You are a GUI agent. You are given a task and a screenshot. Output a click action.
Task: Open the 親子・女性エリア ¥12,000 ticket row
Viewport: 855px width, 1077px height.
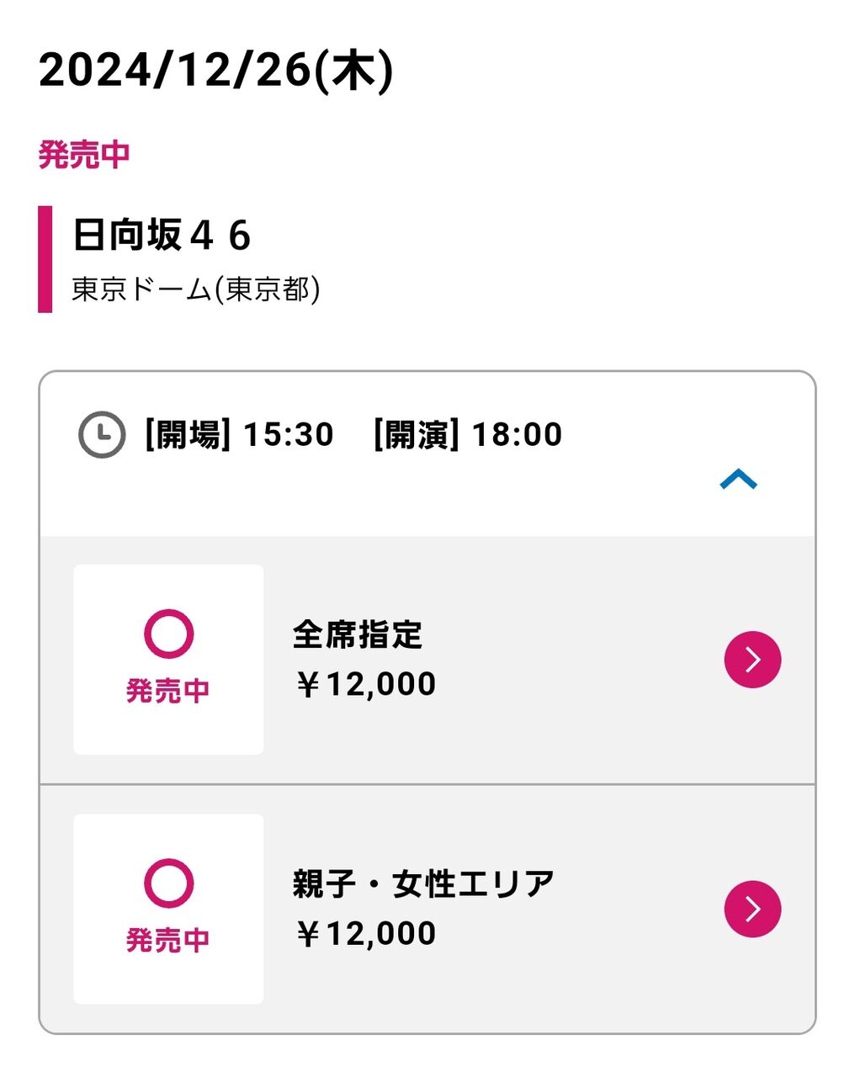click(427, 909)
